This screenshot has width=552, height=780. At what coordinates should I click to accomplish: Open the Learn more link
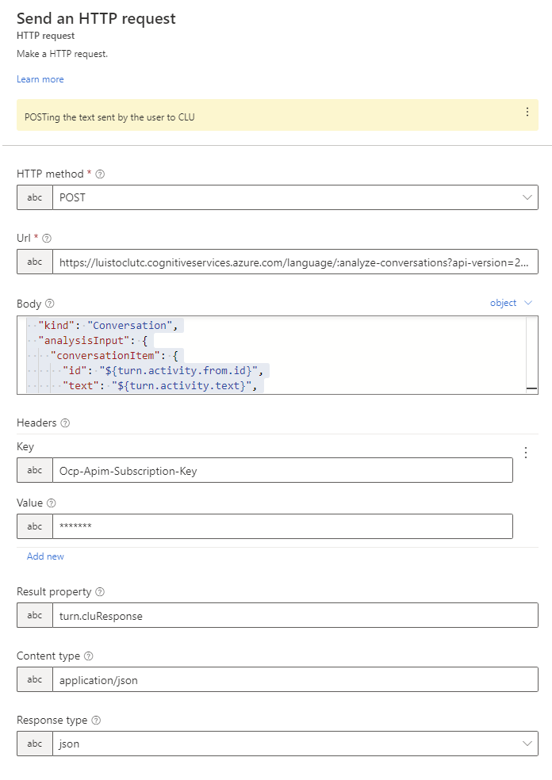pos(40,79)
